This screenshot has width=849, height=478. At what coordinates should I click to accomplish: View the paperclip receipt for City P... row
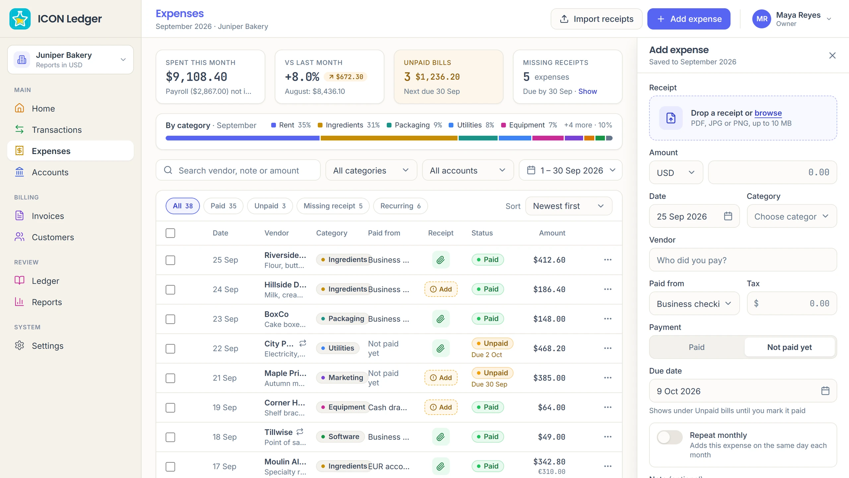(441, 348)
